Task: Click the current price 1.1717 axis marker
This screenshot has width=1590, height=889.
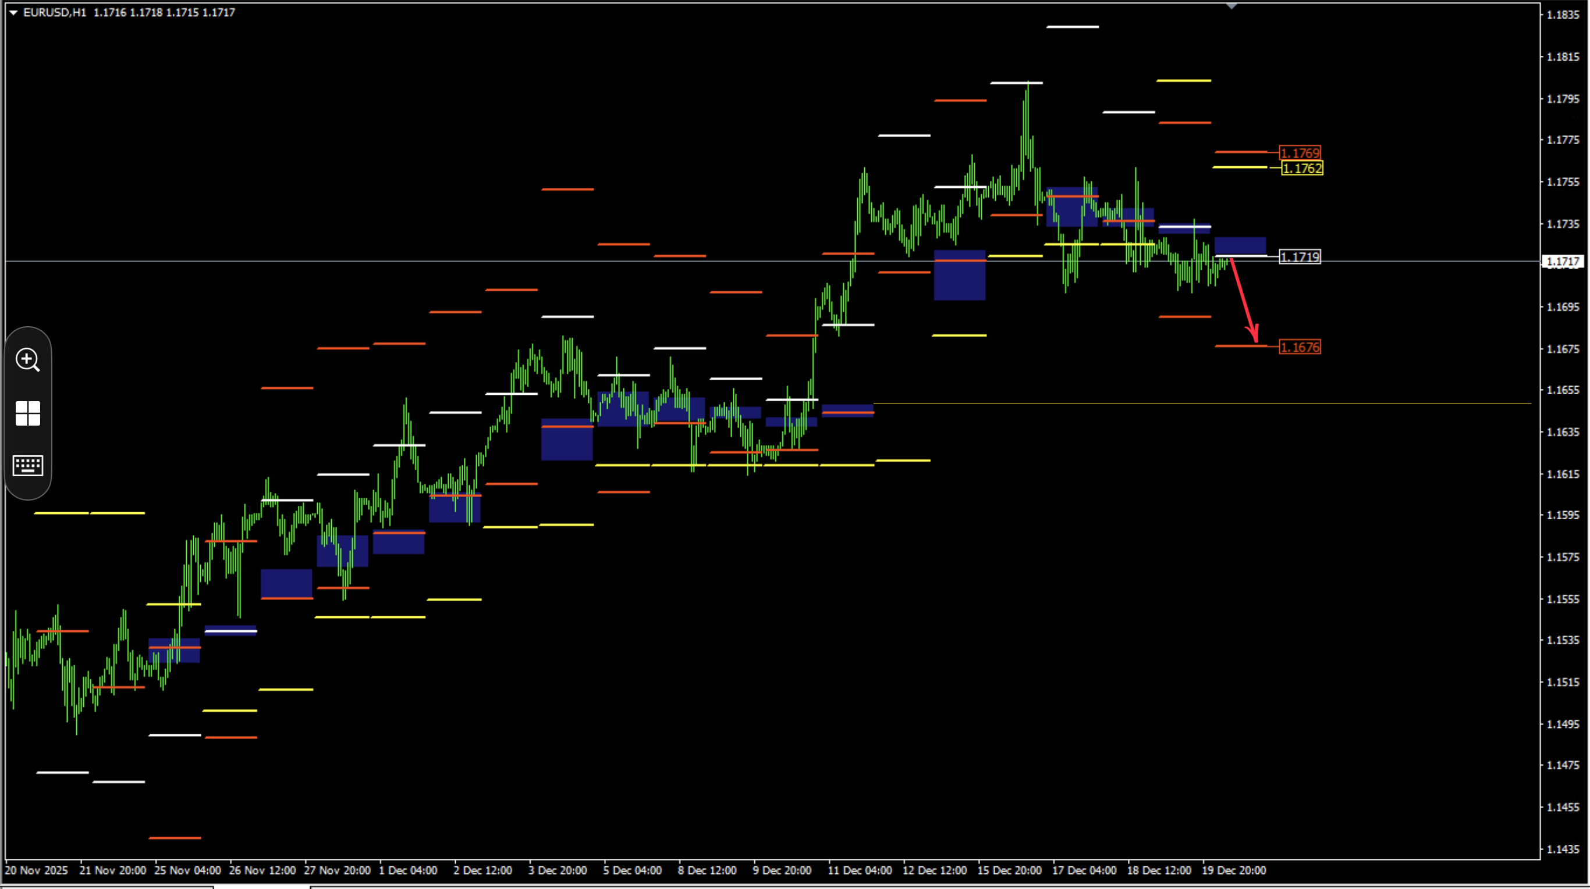Action: click(1563, 262)
